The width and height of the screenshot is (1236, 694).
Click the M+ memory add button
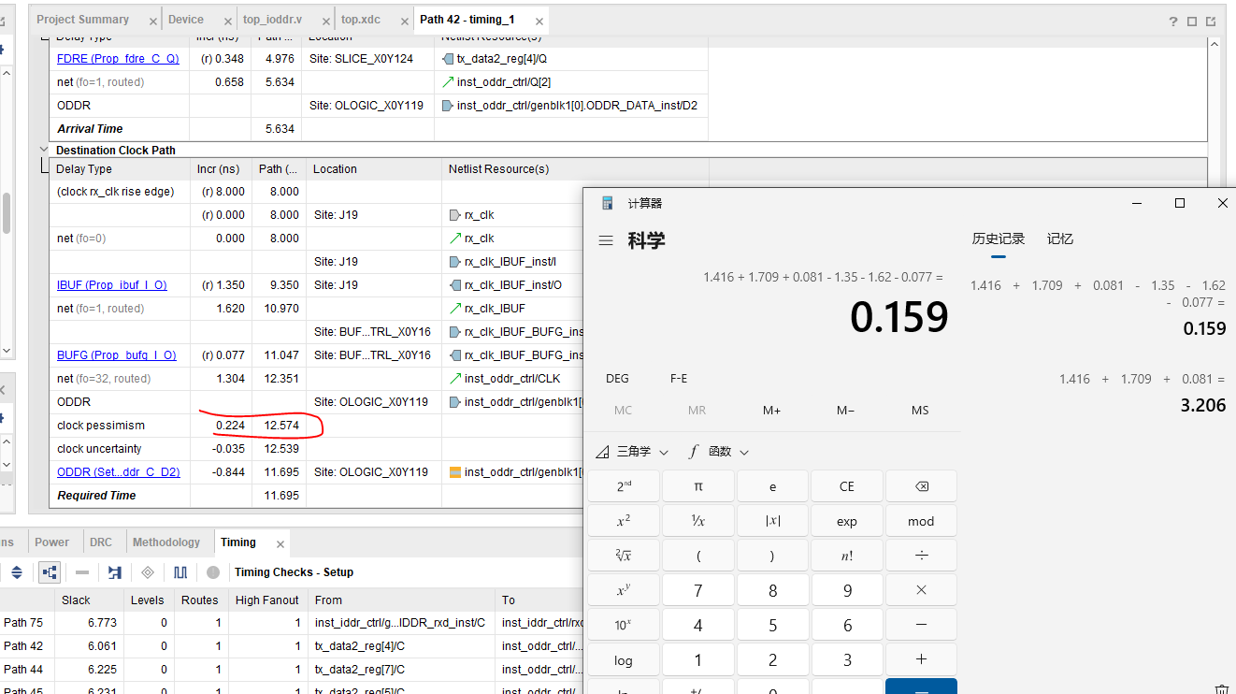771,411
